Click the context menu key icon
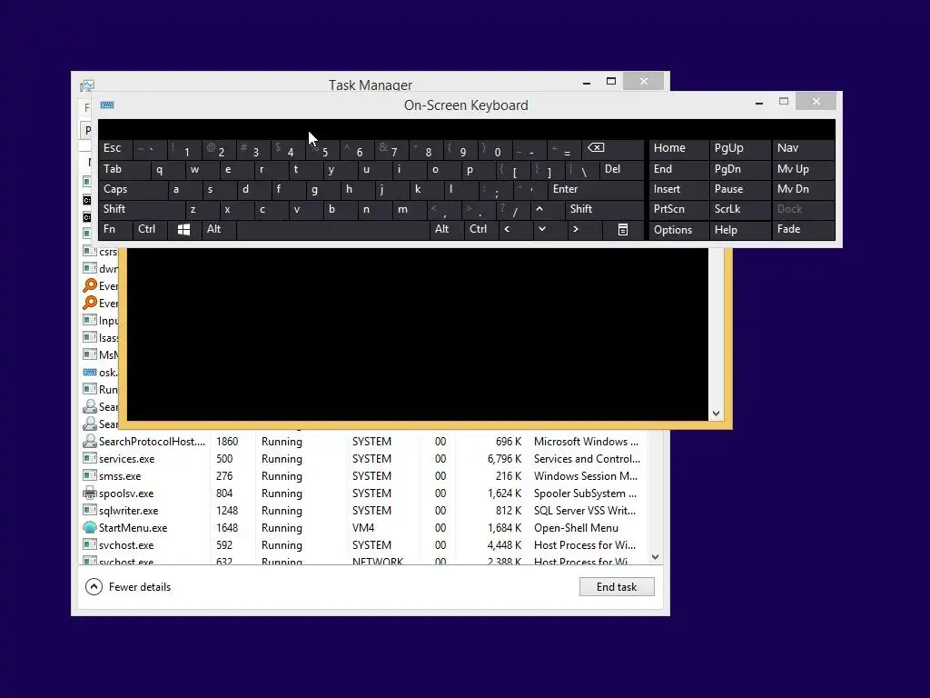This screenshot has height=698, width=930. click(623, 230)
